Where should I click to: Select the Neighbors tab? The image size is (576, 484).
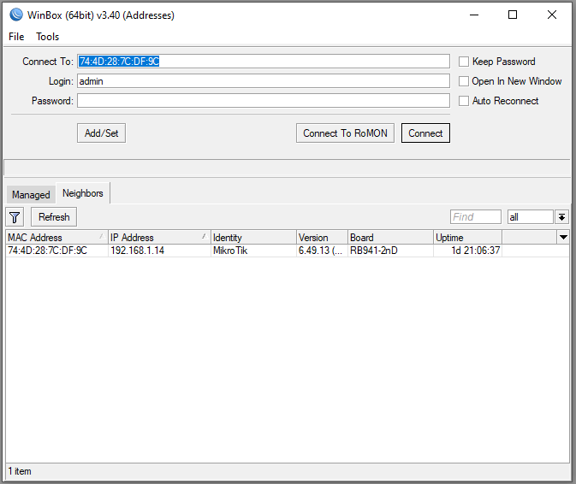[83, 193]
